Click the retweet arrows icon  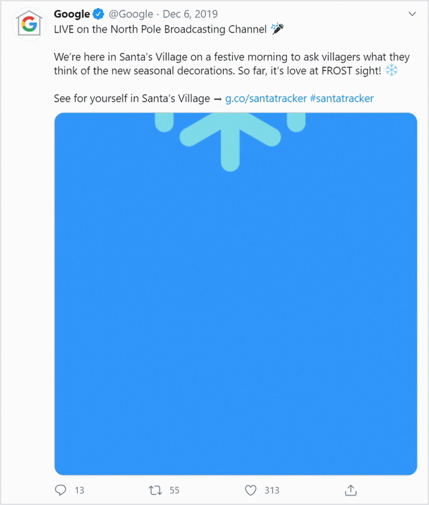(155, 490)
